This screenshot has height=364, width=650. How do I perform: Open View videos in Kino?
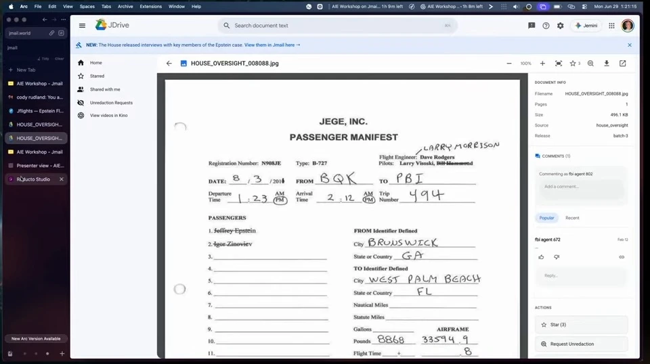tap(108, 116)
